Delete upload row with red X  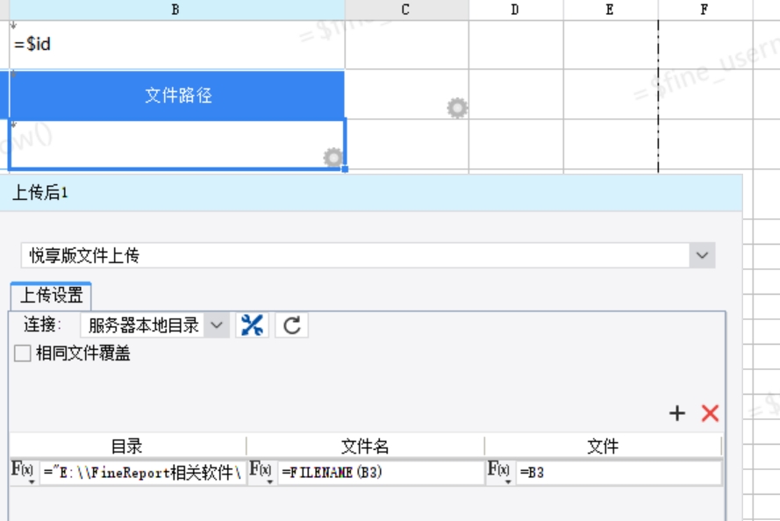click(710, 413)
